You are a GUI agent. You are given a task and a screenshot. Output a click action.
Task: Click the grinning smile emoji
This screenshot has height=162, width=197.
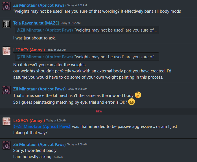coord(131,102)
